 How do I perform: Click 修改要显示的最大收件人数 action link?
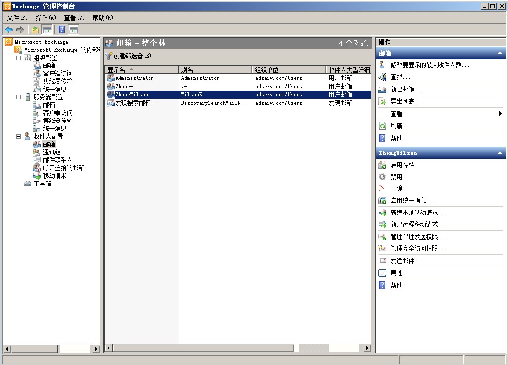coord(430,65)
